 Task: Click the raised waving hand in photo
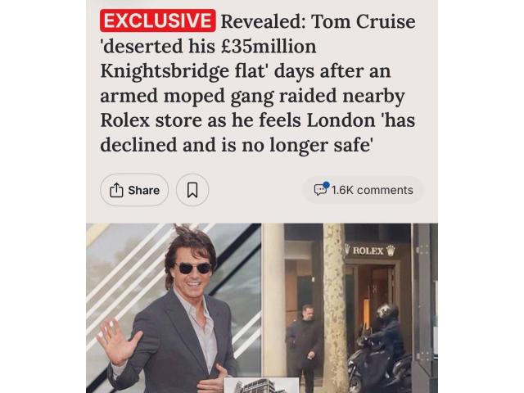point(117,341)
